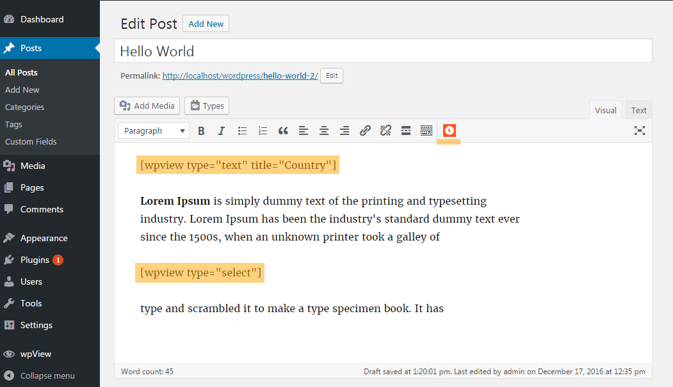Click the Types button
Viewport: 673px width, 387px height.
point(207,106)
